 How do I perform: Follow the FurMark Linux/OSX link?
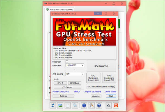coord(61,92)
